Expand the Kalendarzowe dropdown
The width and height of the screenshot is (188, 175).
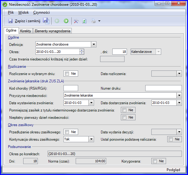(158, 52)
